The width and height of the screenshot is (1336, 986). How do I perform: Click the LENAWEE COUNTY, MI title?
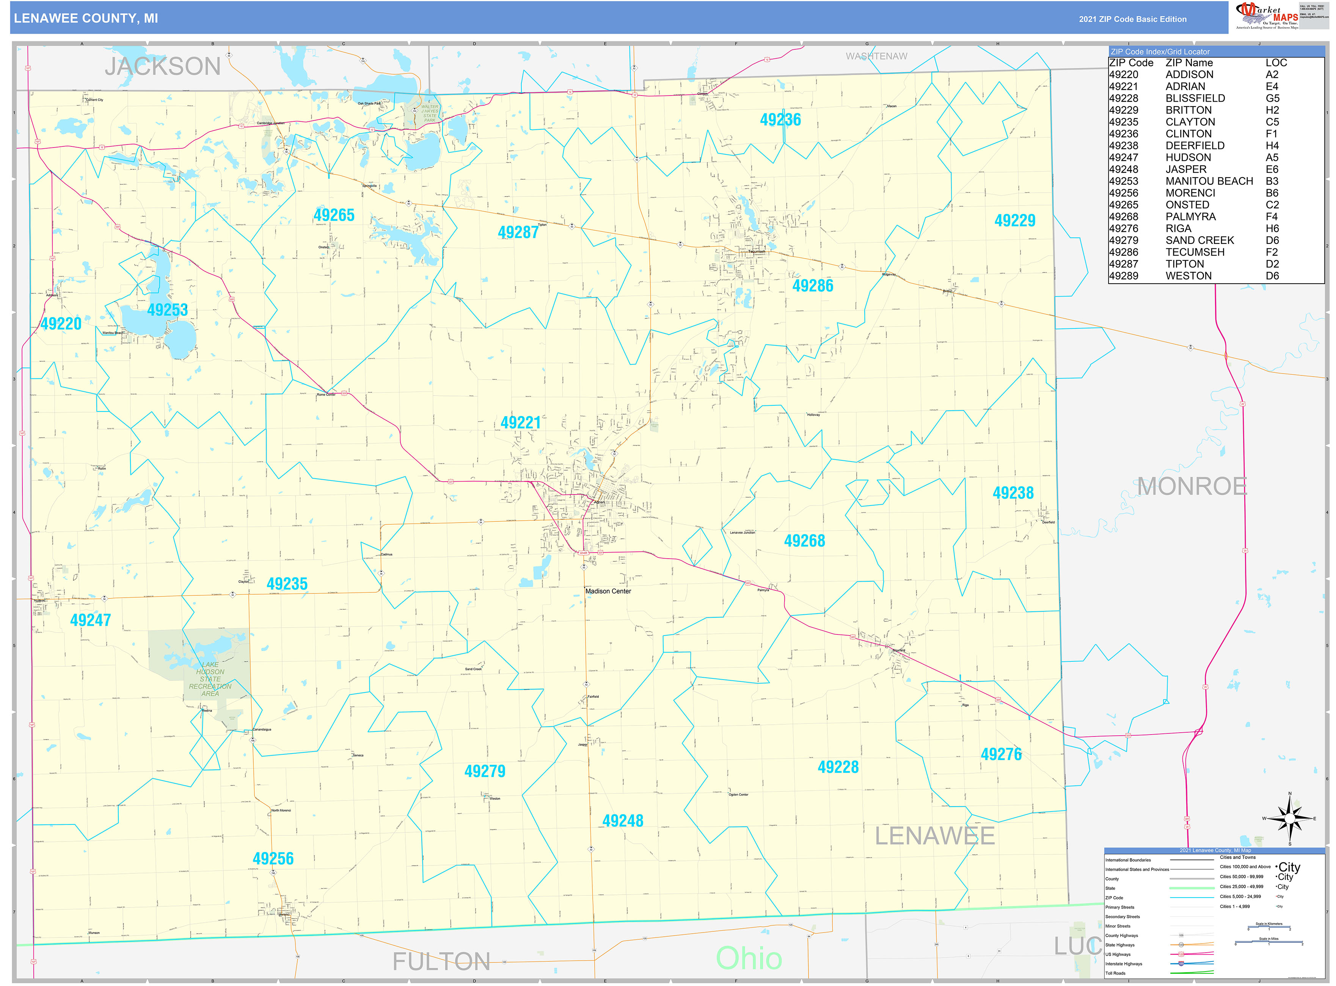click(86, 19)
